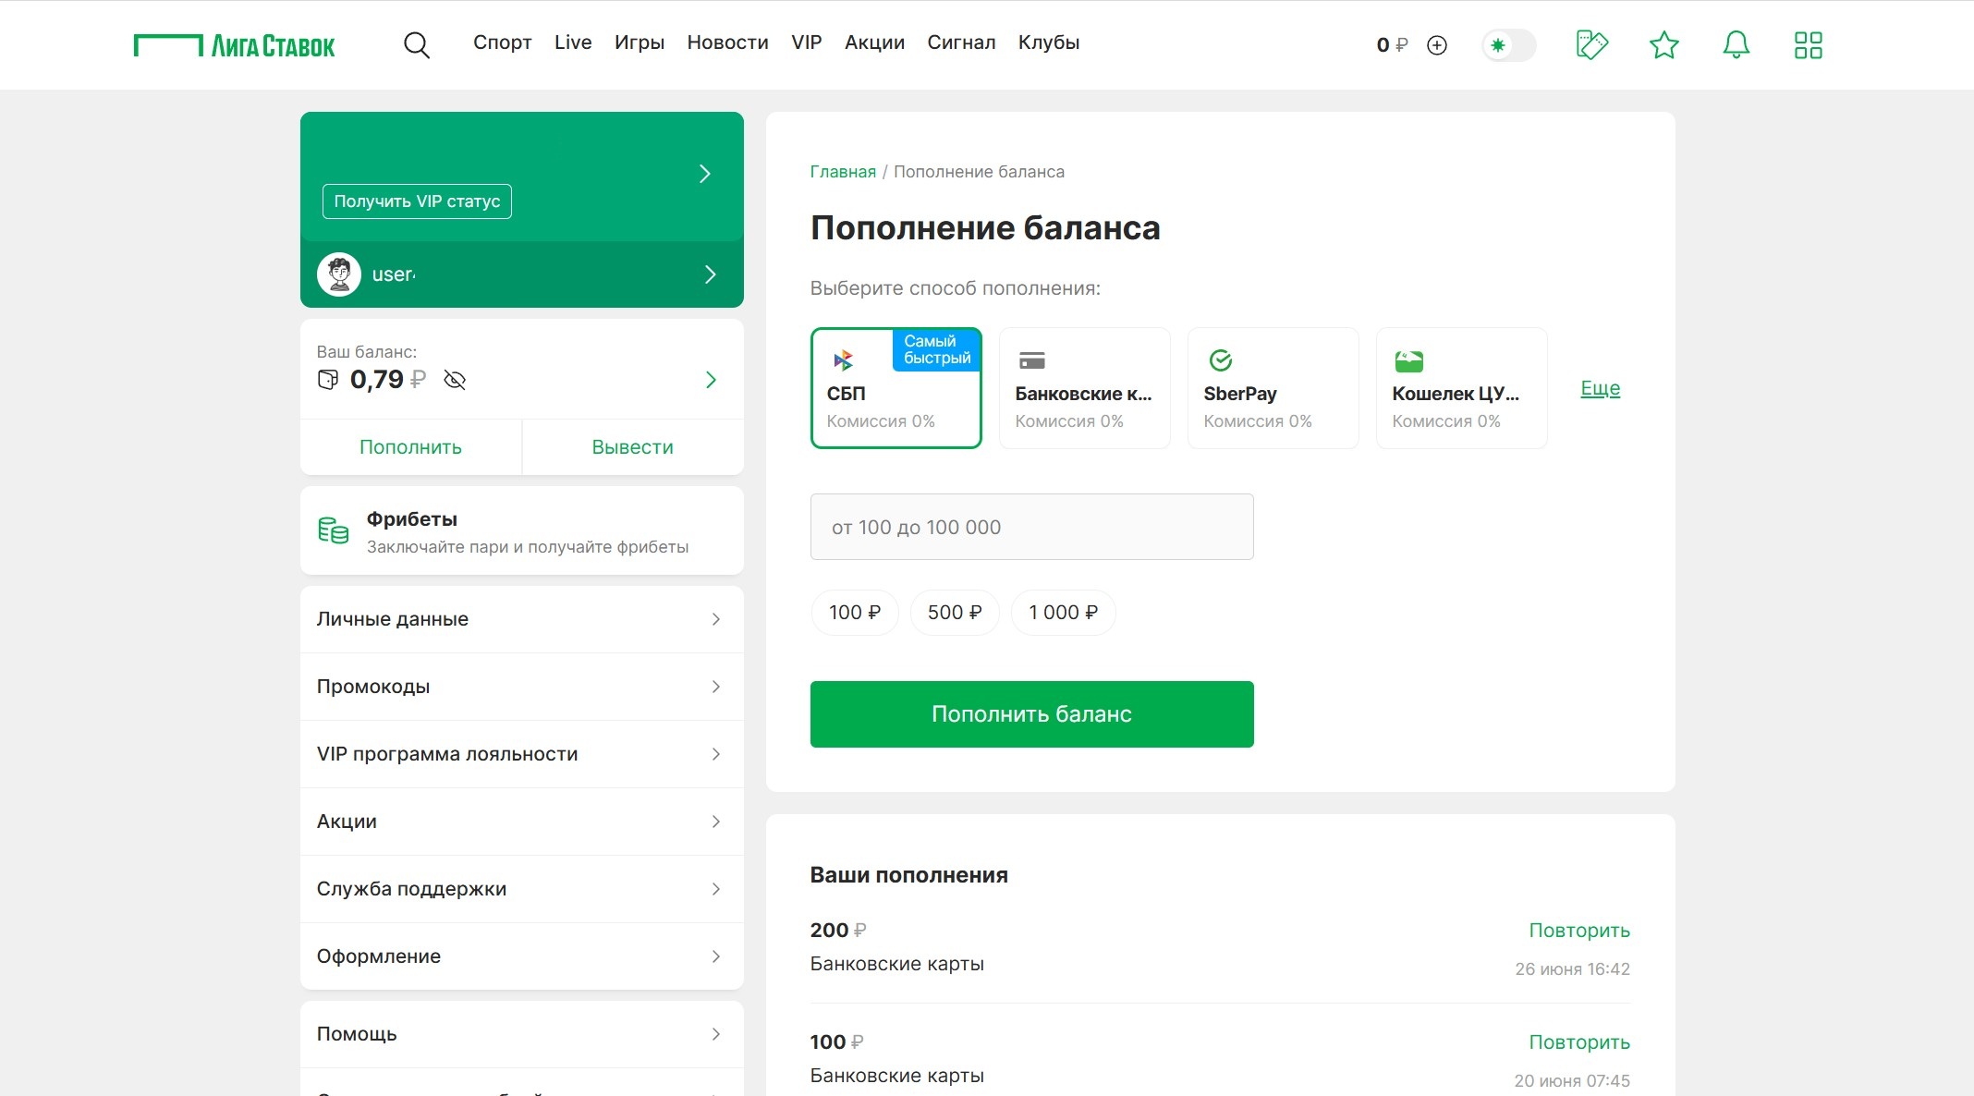Click the deposit amount input field

coord(1031,527)
